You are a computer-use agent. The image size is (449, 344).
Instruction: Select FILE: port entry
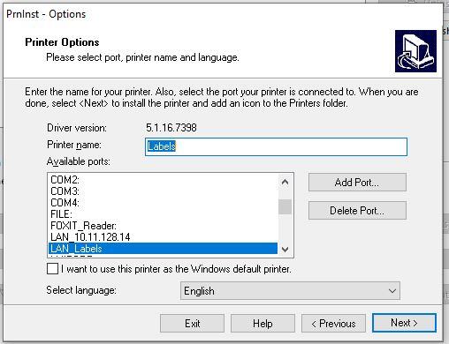pyautogui.click(x=163, y=214)
